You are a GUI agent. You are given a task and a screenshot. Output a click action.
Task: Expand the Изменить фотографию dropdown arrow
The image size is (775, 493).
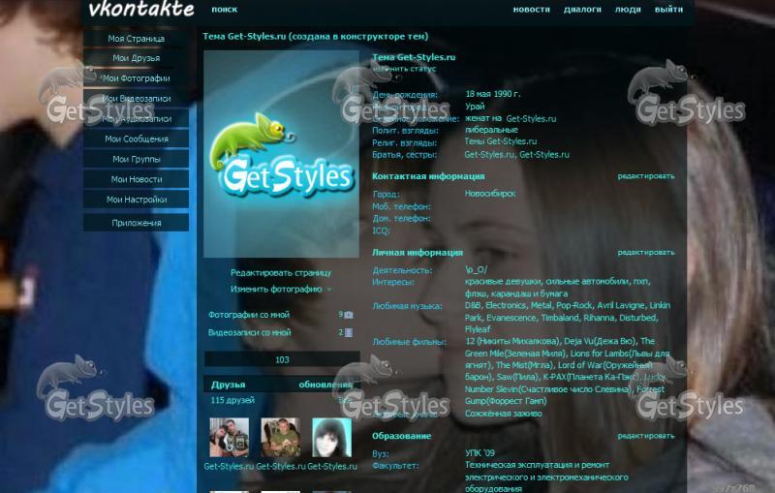coord(329,290)
